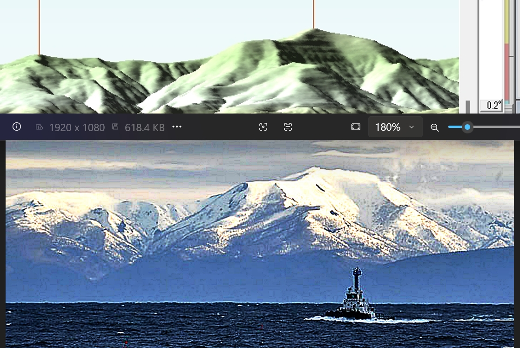
Task: Click the file size disk icon
Action: [115, 127]
